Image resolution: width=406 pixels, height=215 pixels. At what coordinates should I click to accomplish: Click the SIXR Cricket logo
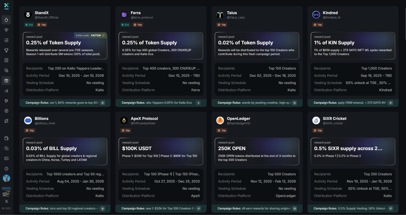point(316,120)
